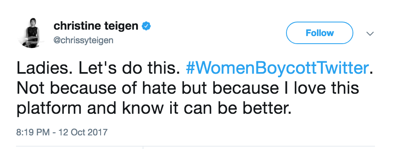The image size is (395, 149).
Task: Open the #WomenBoycottTwitter hashtag link
Action: click(x=277, y=68)
